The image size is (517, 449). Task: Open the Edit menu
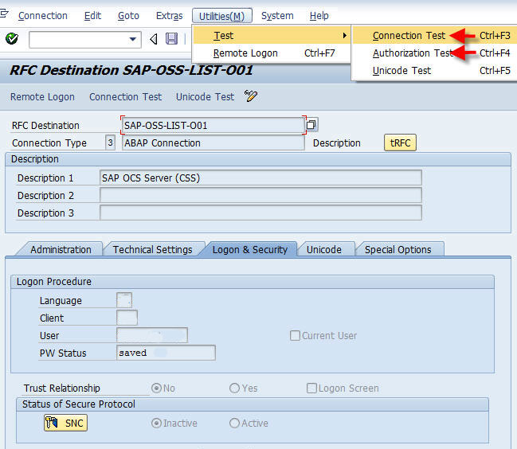coord(92,15)
